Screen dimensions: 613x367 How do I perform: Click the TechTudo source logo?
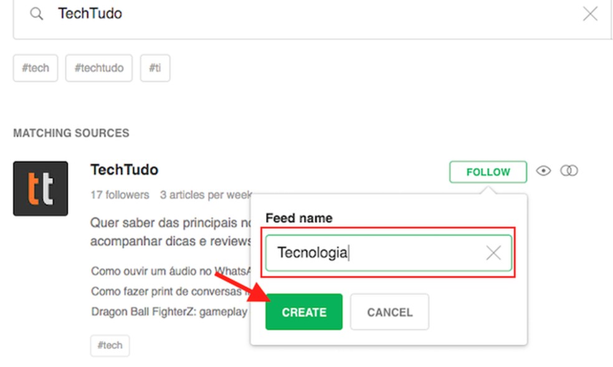(x=40, y=188)
